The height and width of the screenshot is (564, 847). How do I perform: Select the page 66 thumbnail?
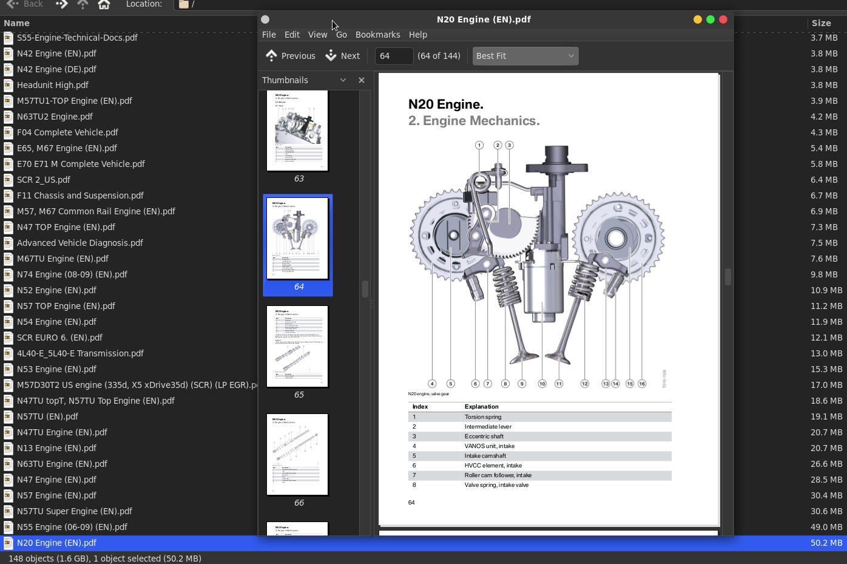tap(297, 455)
